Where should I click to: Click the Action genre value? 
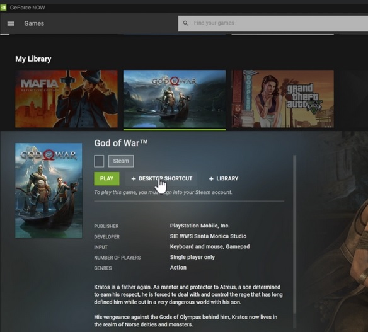(x=178, y=268)
